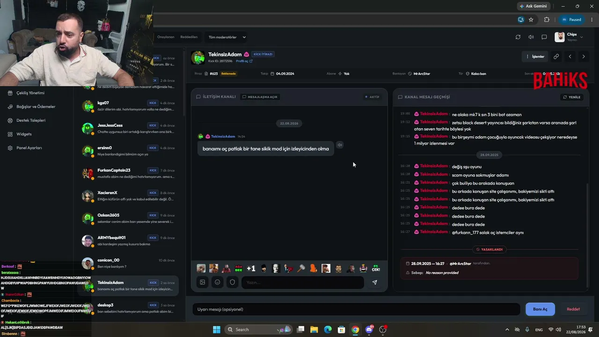Click the TekinsizAdam avatar in header
The width and height of the screenshot is (599, 337).
click(197, 58)
